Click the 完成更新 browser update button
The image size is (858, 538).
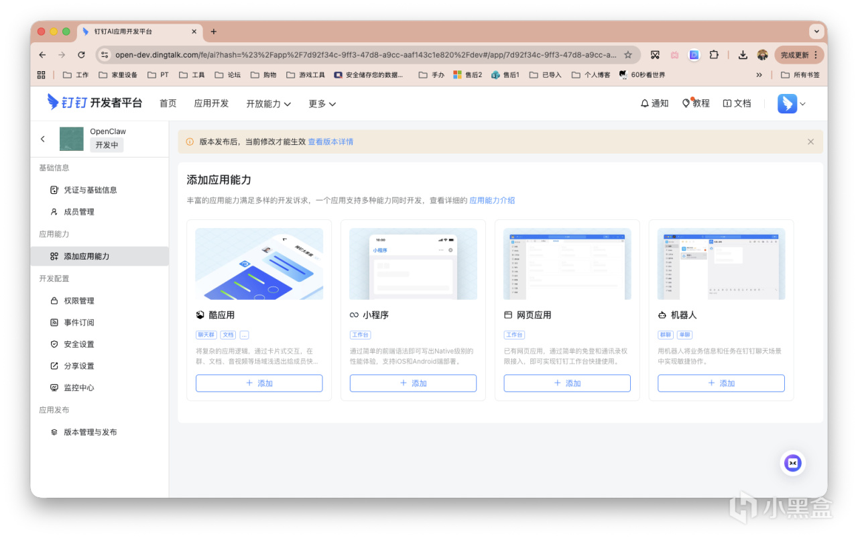pos(799,55)
